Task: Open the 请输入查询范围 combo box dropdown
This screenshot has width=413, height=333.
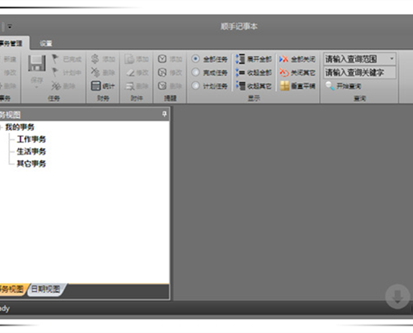Action: [392, 59]
